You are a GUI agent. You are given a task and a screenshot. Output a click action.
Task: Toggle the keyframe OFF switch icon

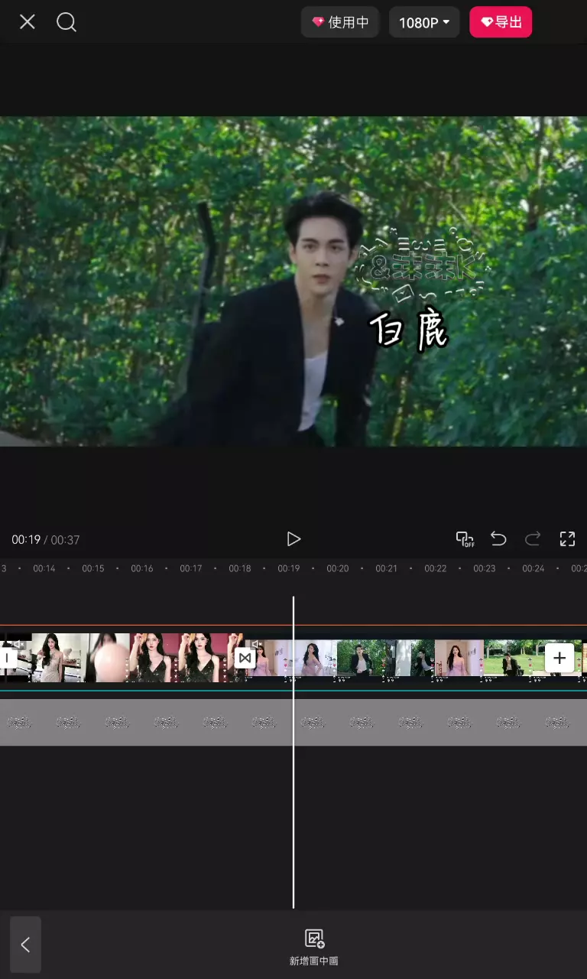click(465, 539)
